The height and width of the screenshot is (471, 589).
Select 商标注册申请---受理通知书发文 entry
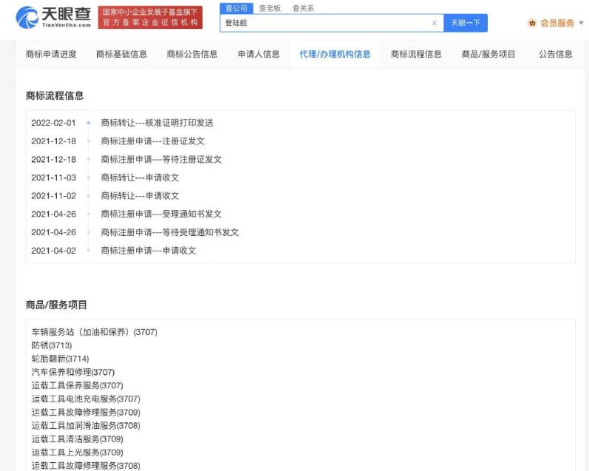(x=161, y=214)
